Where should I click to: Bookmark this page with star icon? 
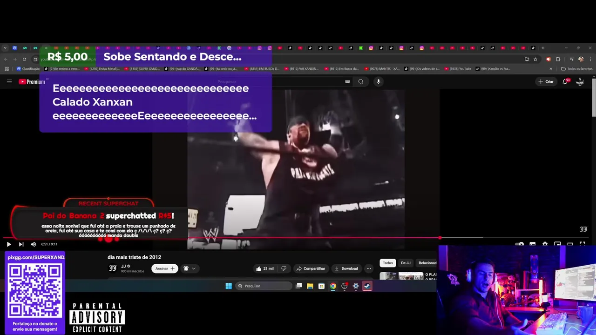[535, 59]
